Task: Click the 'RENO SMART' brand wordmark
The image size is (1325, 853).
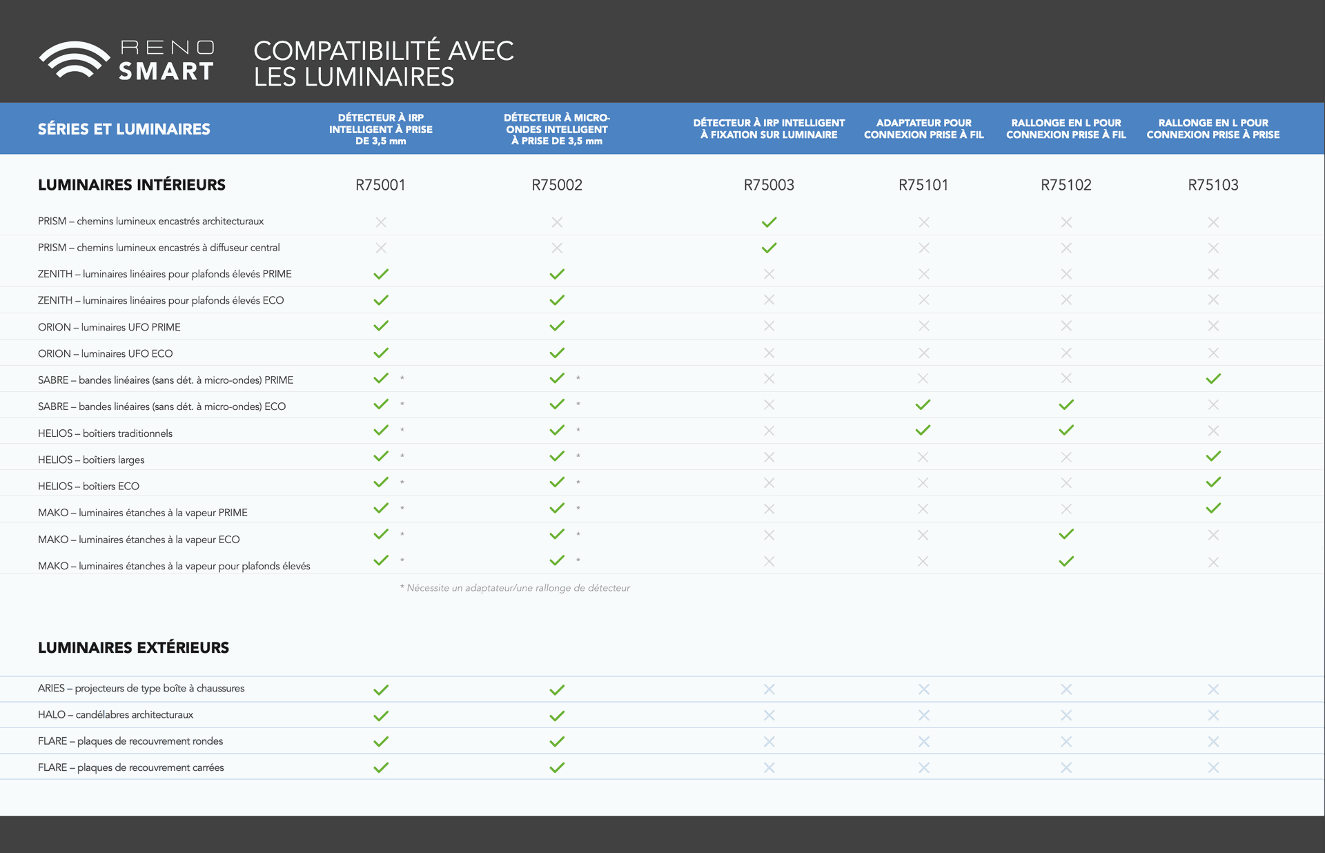Action: coord(167,60)
